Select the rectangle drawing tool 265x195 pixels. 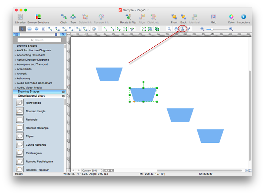pos(29,29)
